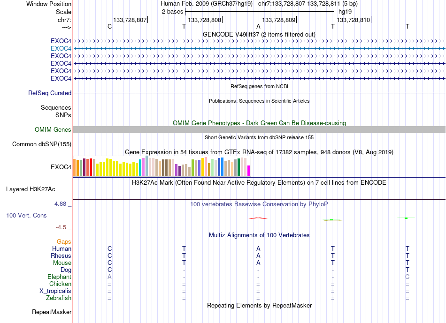
Task: Select the Human species row label
Action: (62, 249)
